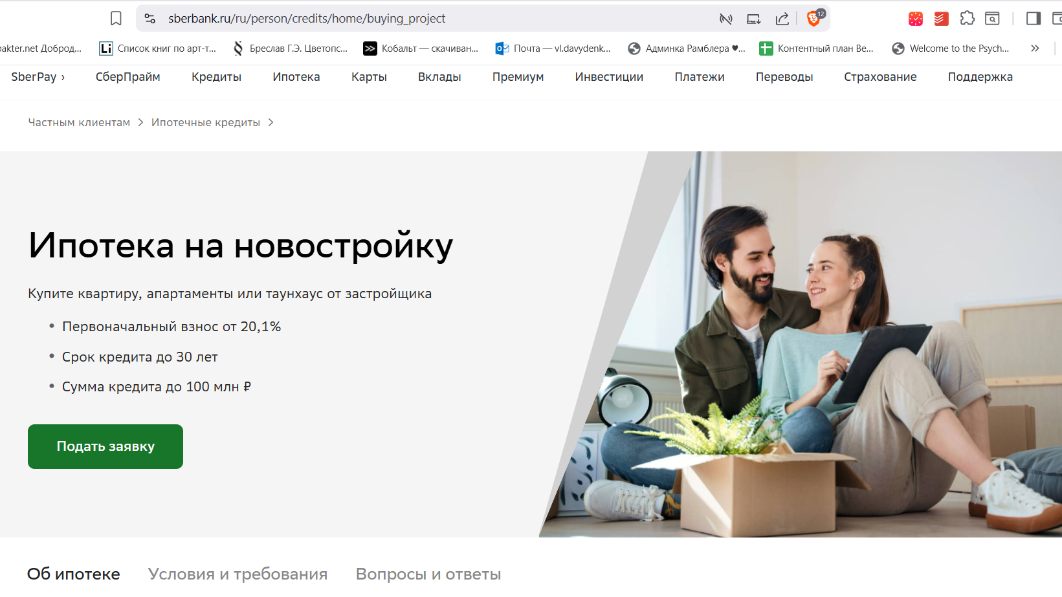
Task: Expand the SberPay menu arrow
Action: click(63, 78)
